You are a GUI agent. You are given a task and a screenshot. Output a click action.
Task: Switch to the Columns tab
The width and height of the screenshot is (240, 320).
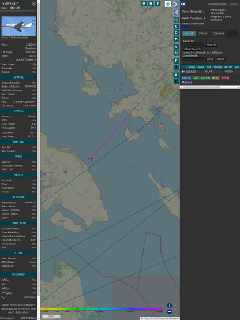(x=218, y=34)
